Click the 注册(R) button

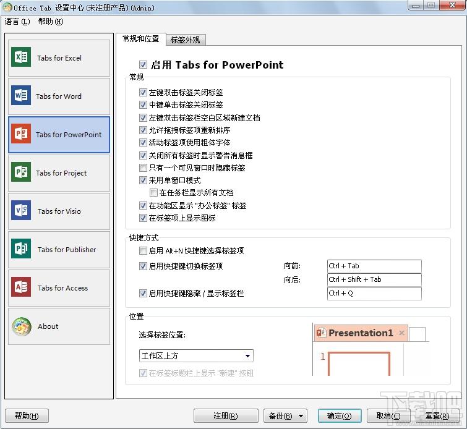coord(225,415)
